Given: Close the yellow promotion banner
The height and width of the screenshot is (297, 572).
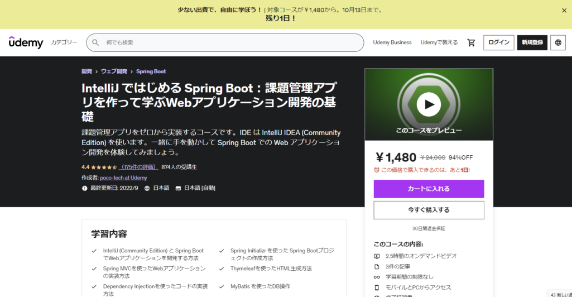Looking at the screenshot, I should click(564, 11).
